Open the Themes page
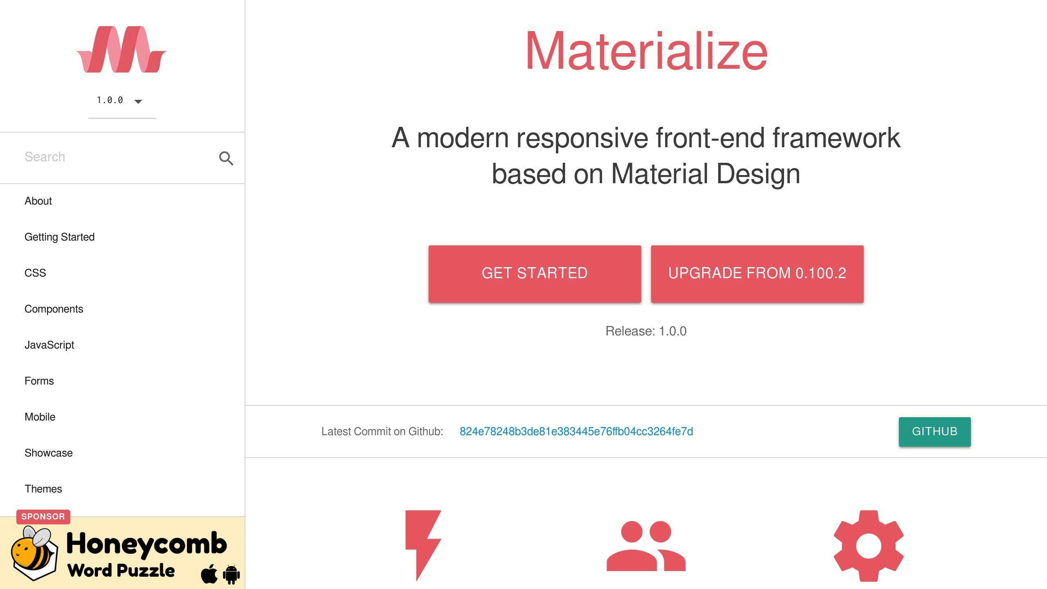Image resolution: width=1047 pixels, height=589 pixels. point(43,488)
